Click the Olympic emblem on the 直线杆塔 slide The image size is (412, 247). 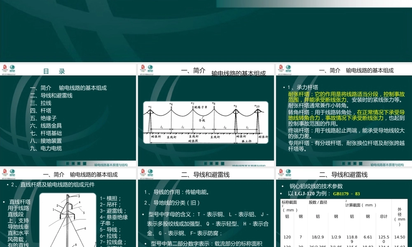(x=5, y=173)
